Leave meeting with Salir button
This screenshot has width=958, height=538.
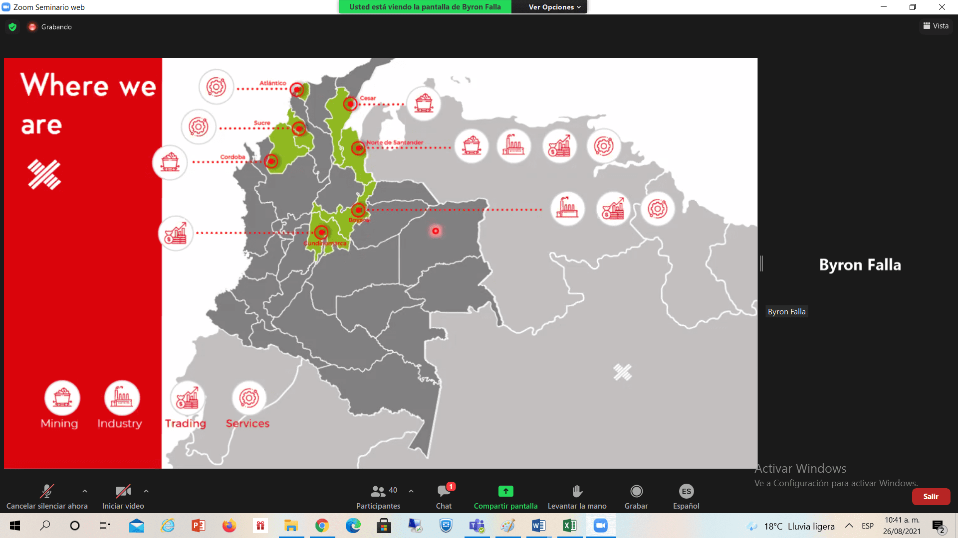(931, 497)
